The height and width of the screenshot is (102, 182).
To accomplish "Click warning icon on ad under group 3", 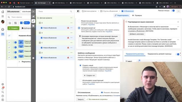I will pyautogui.click(x=68, y=38).
